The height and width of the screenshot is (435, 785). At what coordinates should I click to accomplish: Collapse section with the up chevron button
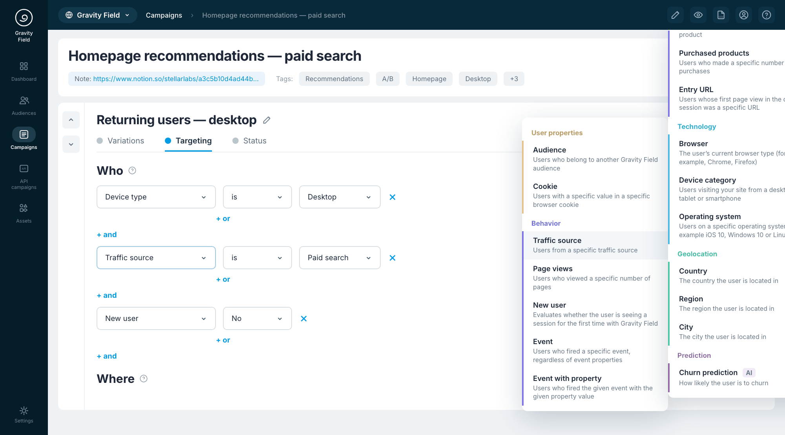(71, 120)
